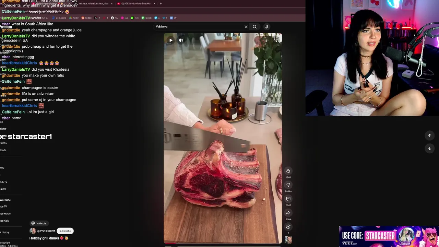
Task: Subscribe to BYVELCHEVA channel
Action: (x=65, y=231)
